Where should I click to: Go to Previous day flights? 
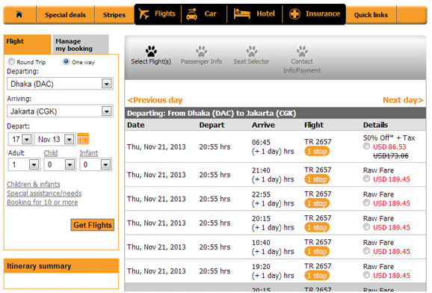click(155, 100)
